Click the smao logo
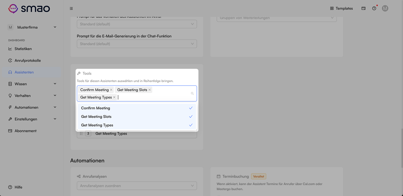This screenshot has width=403, height=196. point(29,9)
